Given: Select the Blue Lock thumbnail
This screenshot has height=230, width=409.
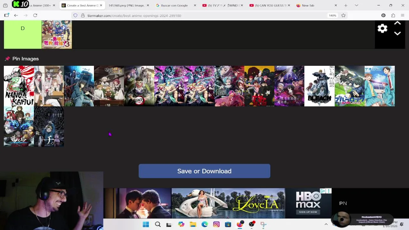Looking at the screenshot, I should coord(350,86).
